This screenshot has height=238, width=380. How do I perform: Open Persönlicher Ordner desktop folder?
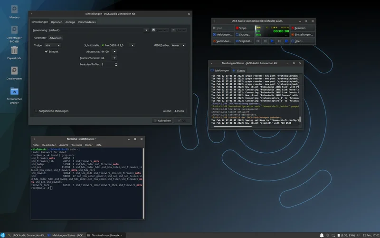pyautogui.click(x=14, y=91)
